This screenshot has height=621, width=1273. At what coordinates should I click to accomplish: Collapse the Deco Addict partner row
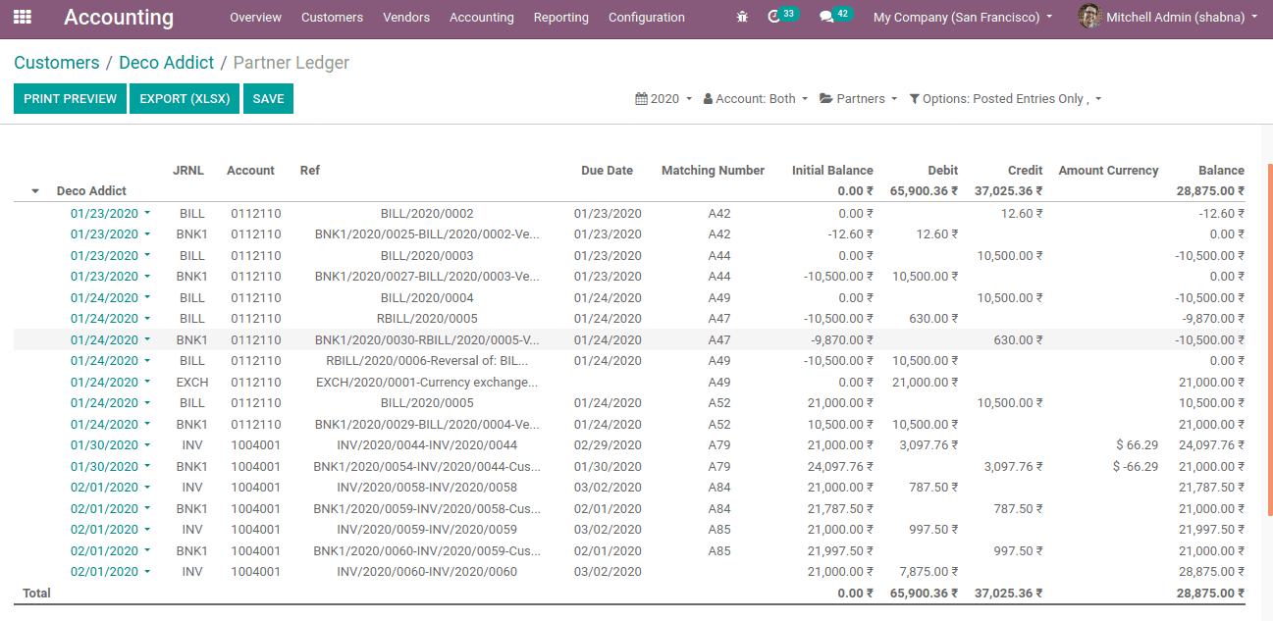point(35,191)
